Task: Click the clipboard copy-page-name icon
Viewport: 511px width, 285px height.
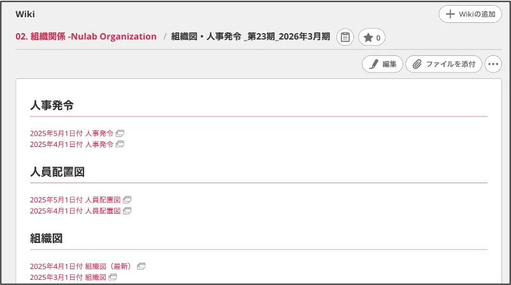Action: (345, 37)
